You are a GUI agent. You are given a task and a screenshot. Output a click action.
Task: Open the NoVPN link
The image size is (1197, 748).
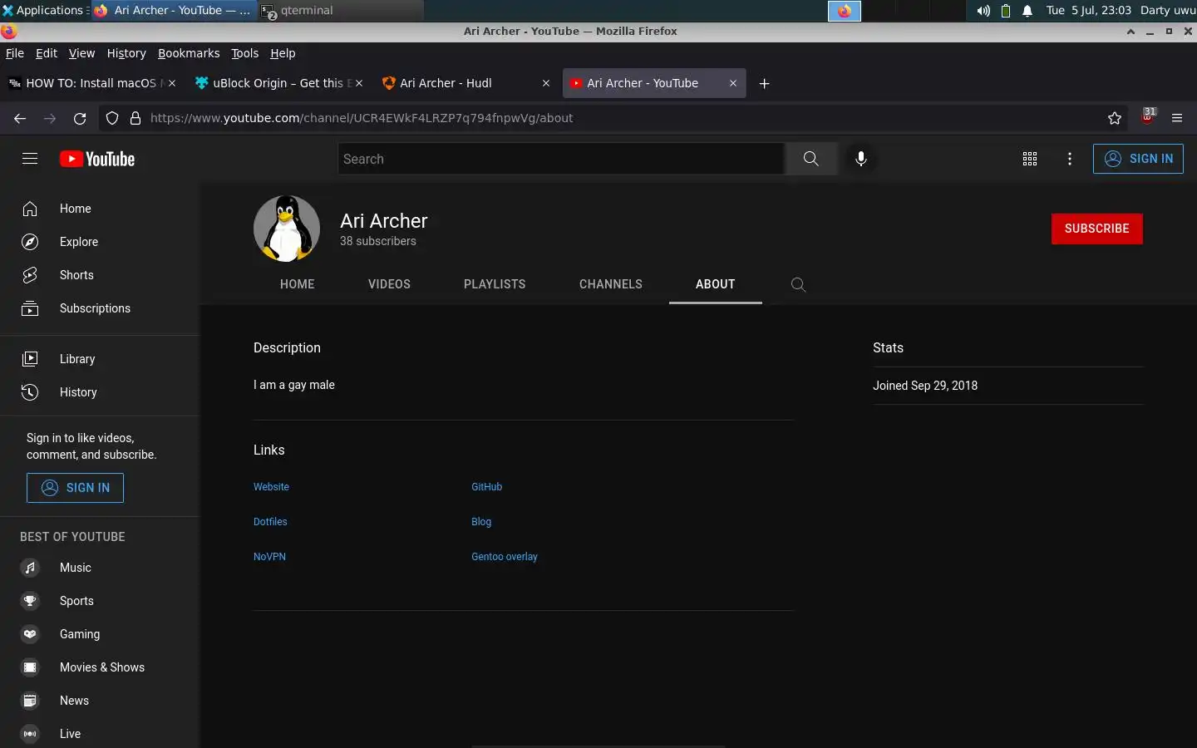tap(269, 557)
